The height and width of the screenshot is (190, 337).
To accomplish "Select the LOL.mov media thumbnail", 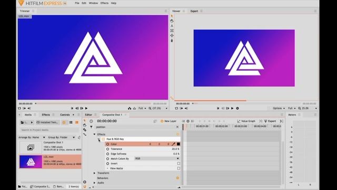I will [x=31, y=161].
